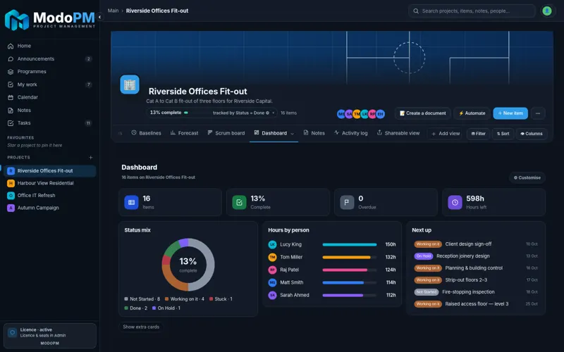Click the Customise dashboard button

tap(527, 178)
